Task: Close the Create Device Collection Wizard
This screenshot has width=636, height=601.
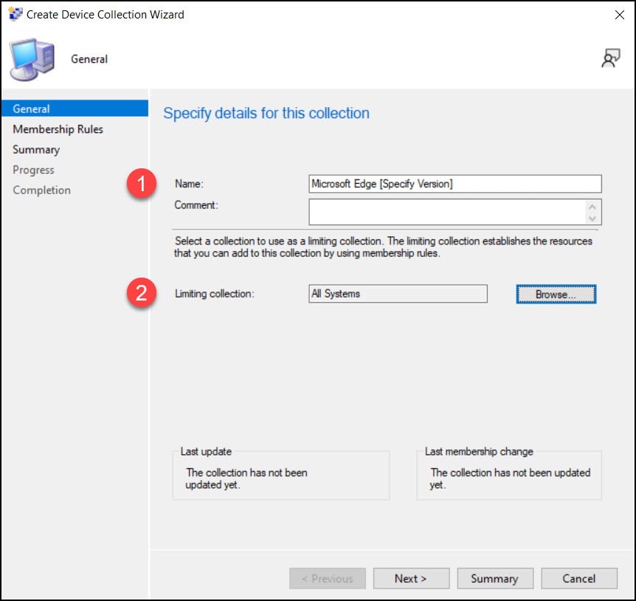Action: click(x=619, y=15)
